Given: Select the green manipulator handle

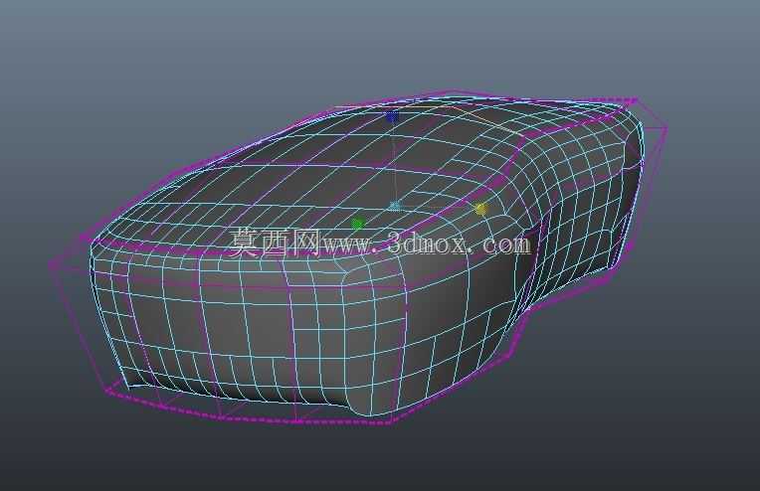Looking at the screenshot, I should pos(358,224).
